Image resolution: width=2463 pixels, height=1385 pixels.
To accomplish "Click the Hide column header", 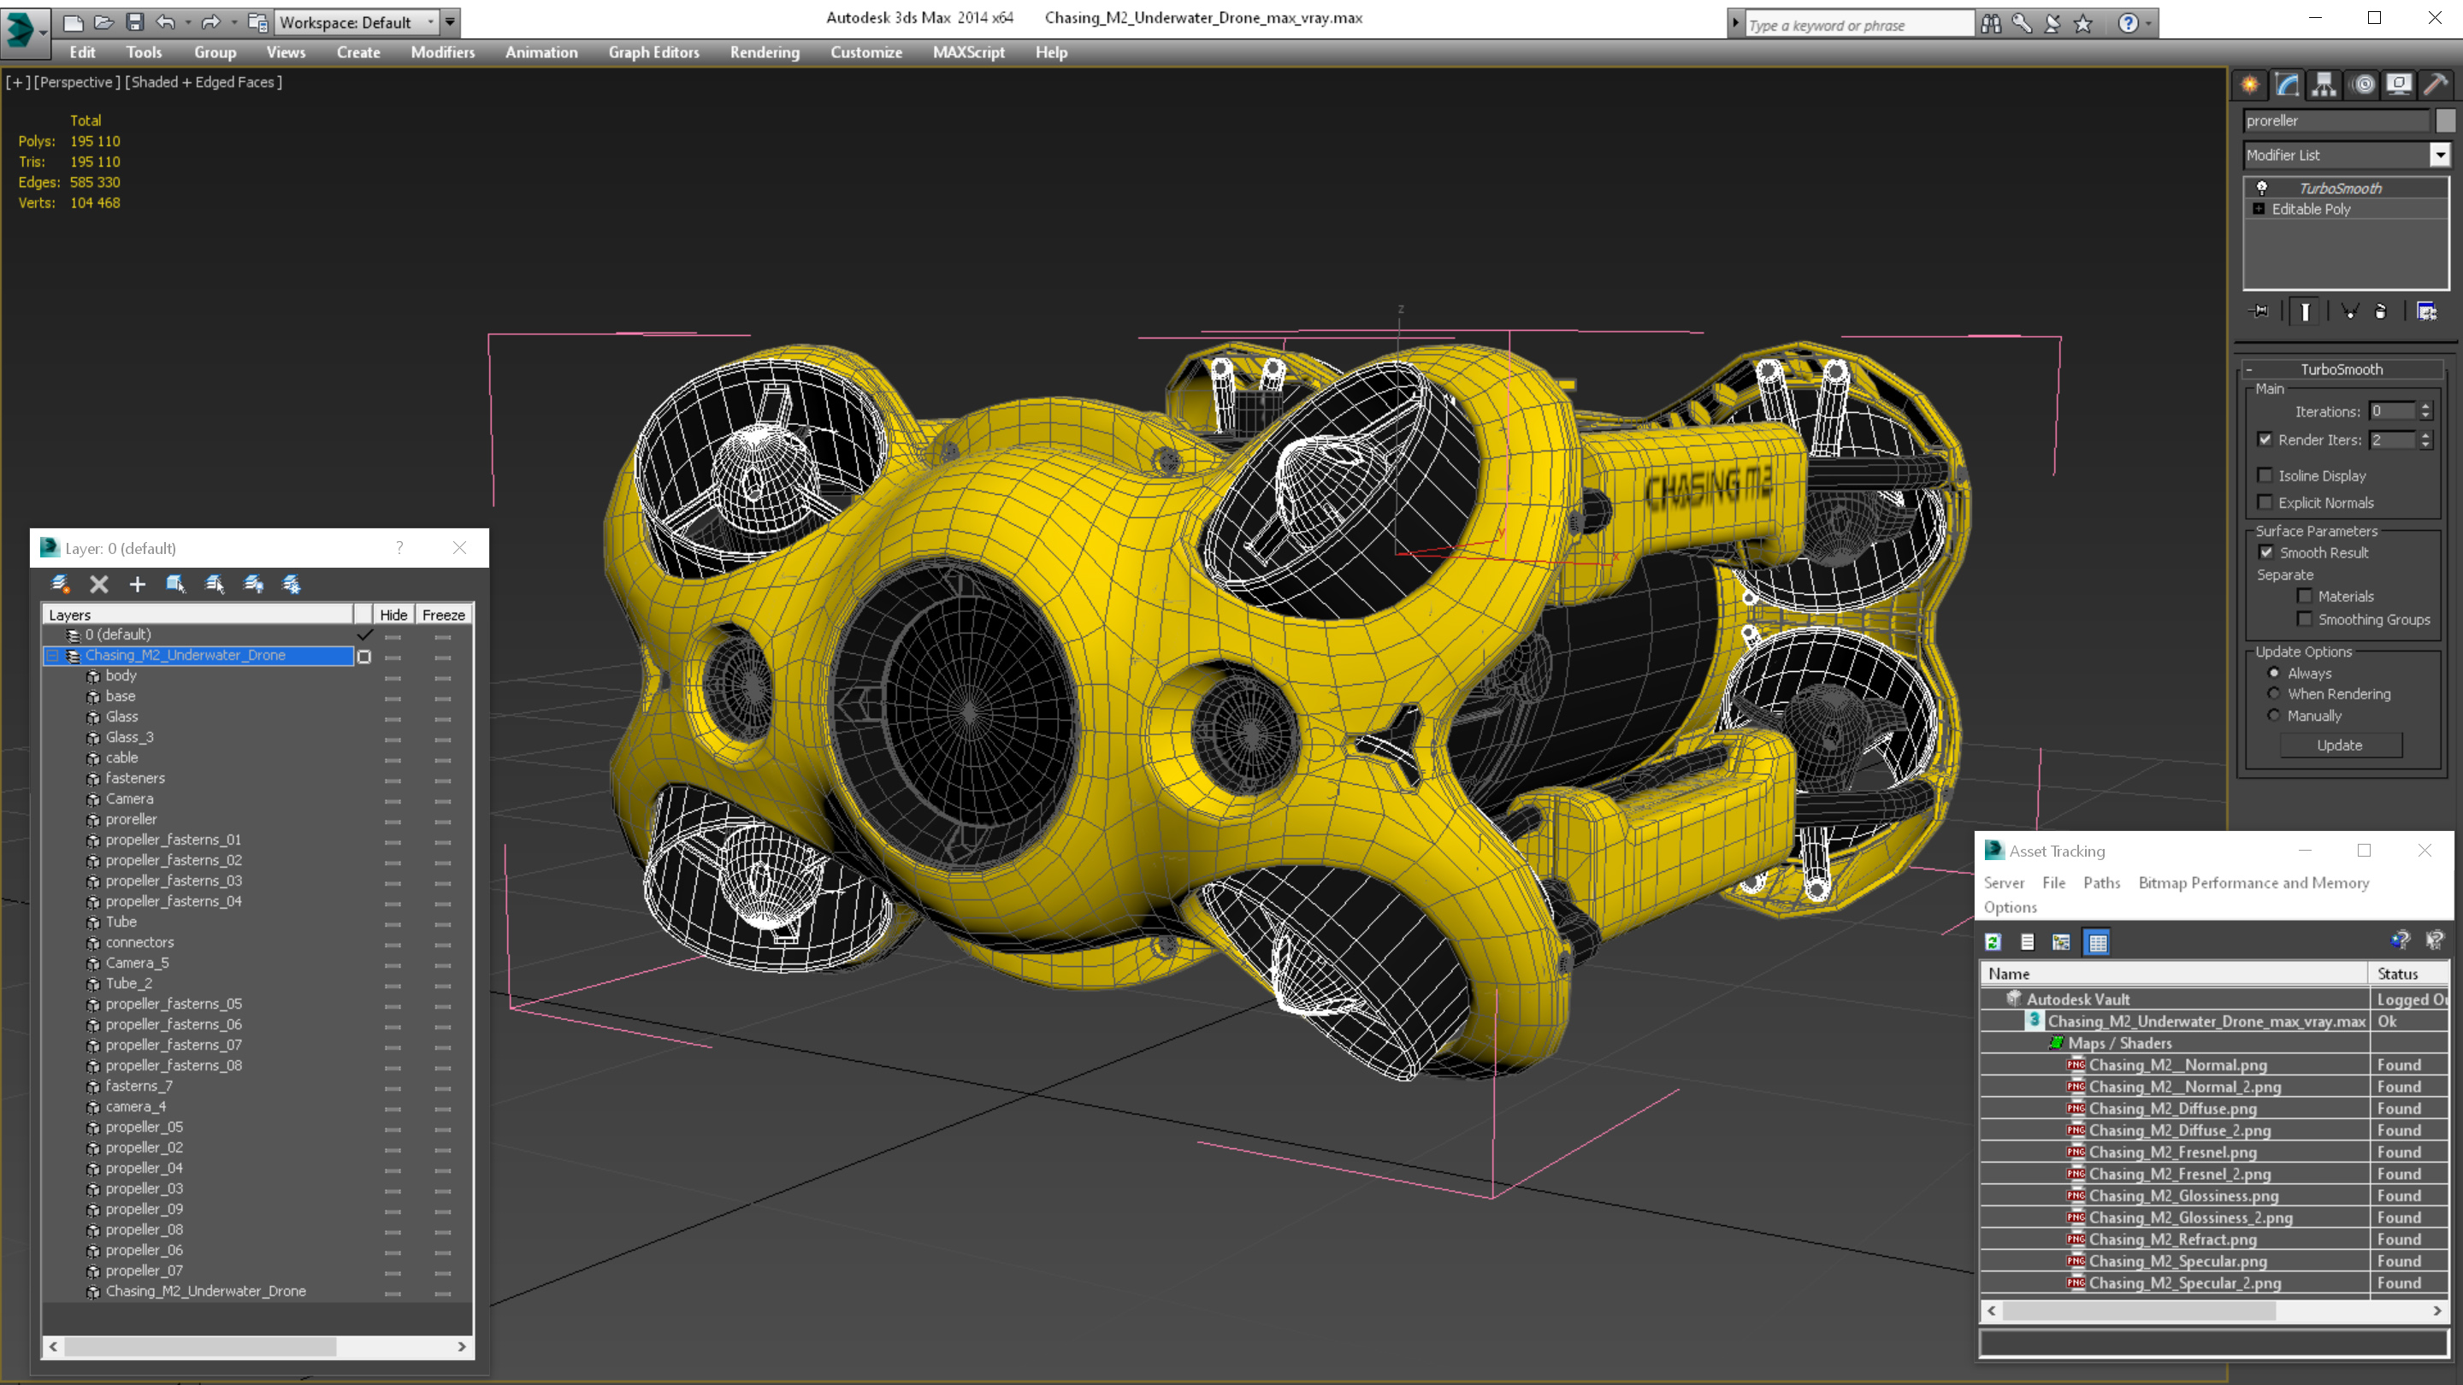I will click(393, 615).
